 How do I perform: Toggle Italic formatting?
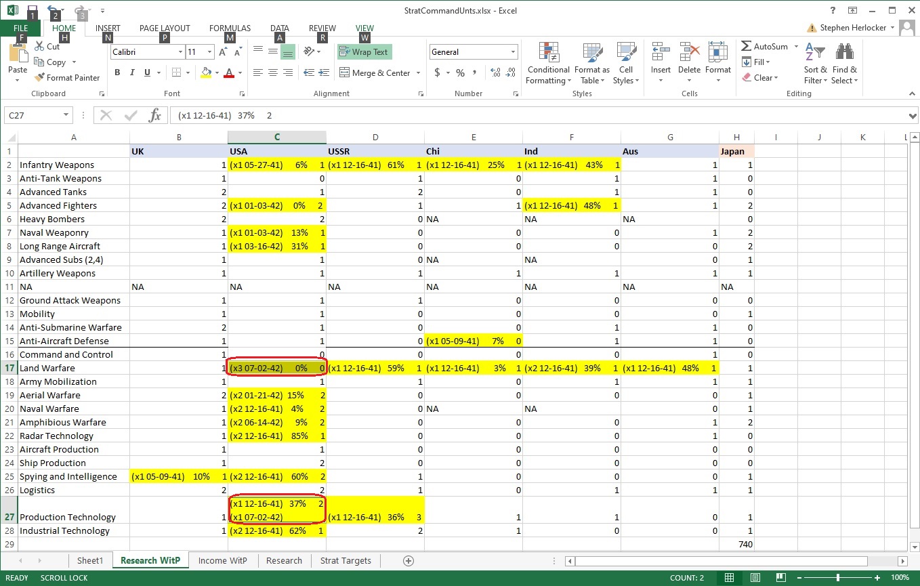(132, 72)
